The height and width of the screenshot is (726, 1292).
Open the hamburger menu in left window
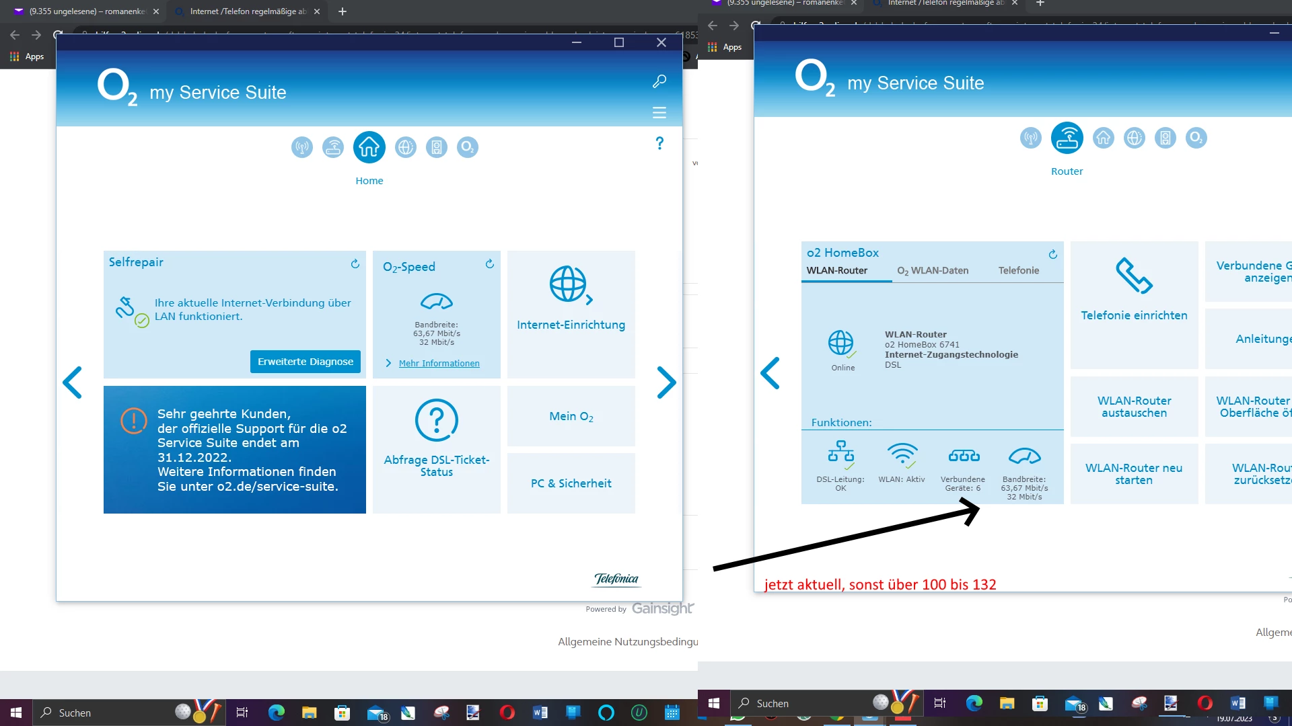[659, 113]
